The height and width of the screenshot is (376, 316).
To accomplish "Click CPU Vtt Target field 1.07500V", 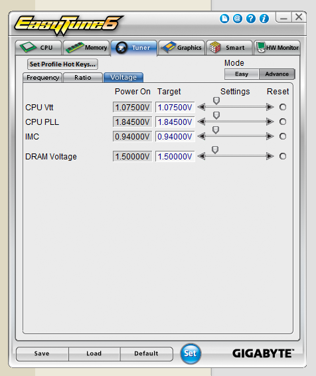I will [175, 107].
